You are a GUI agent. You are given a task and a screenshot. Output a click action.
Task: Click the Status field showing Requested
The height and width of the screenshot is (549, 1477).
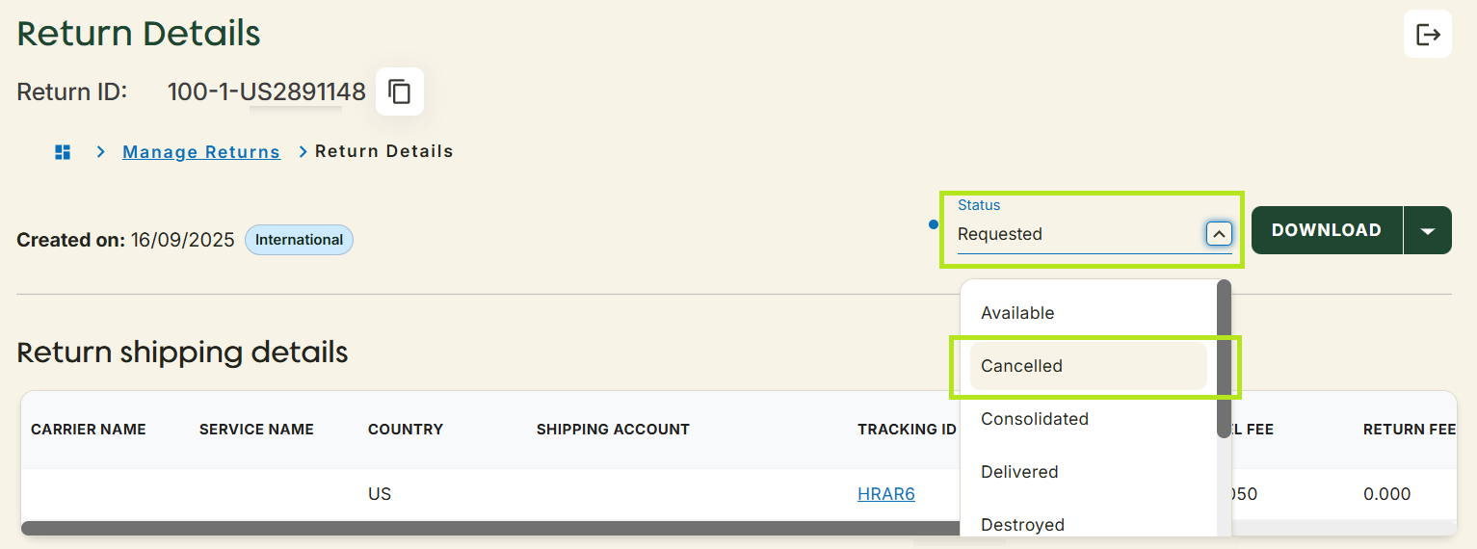[x=1077, y=233]
